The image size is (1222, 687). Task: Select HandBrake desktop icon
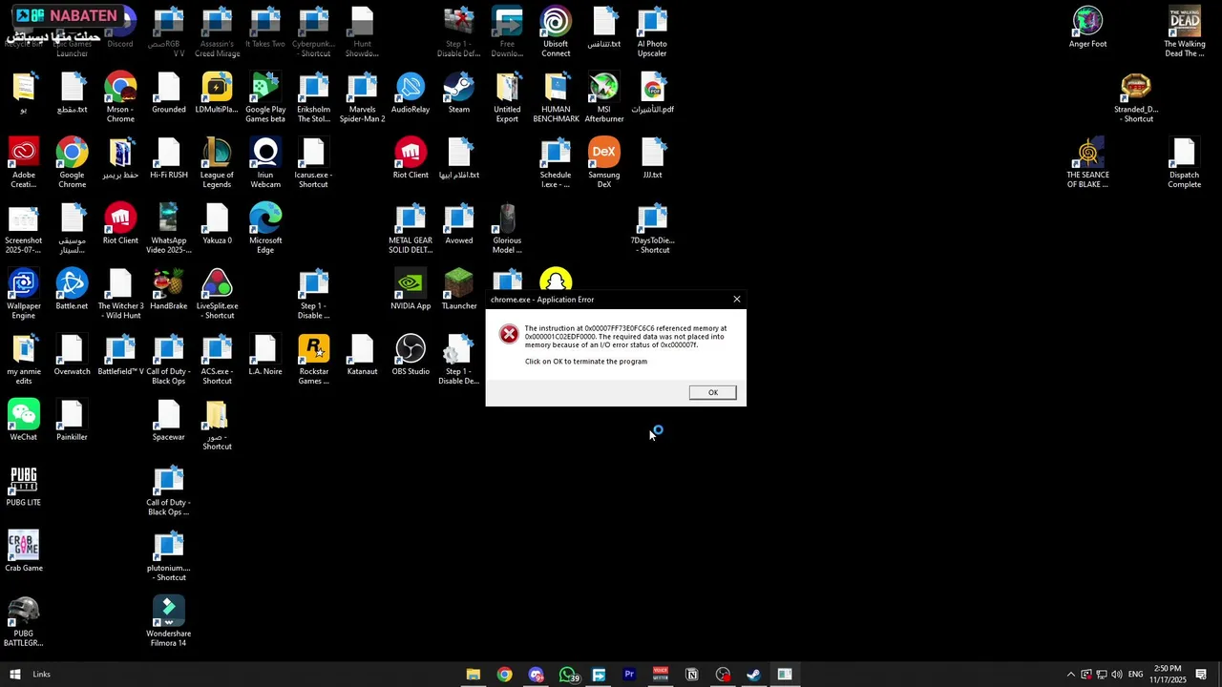point(169,289)
